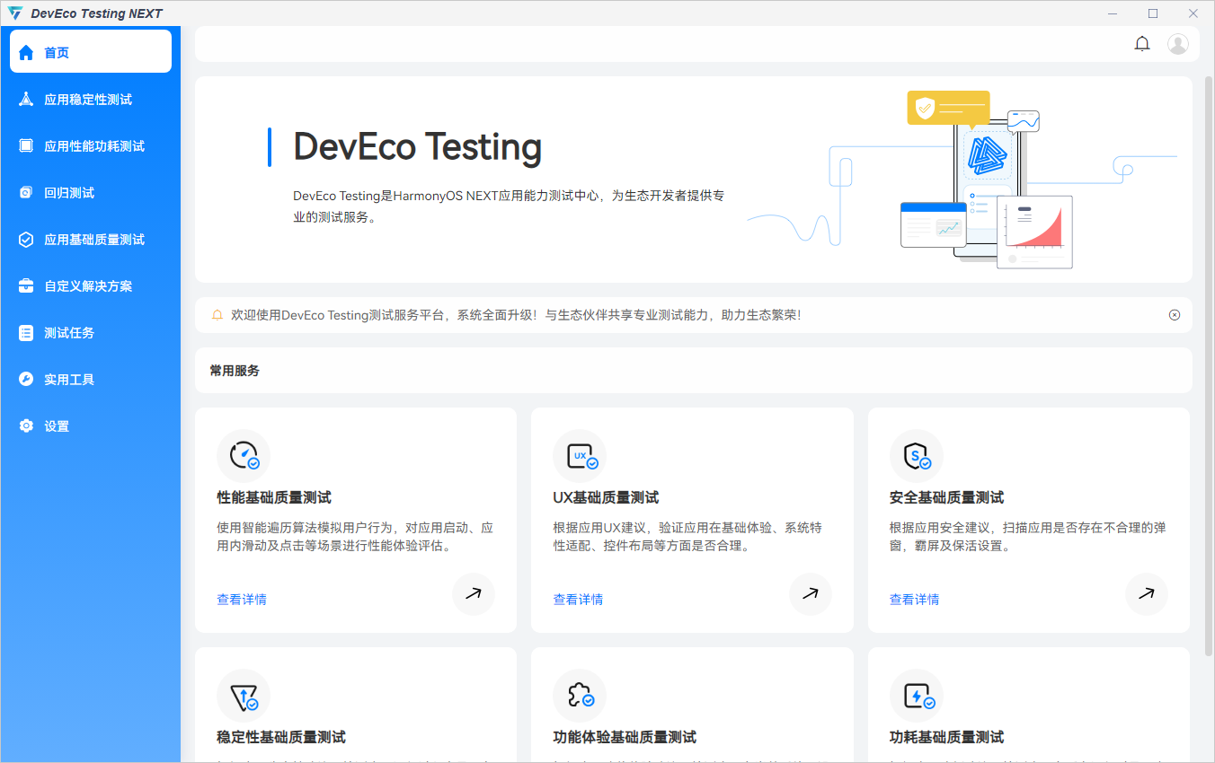
Task: Click the 功能体验基础质量测试 card title
Action: point(625,737)
